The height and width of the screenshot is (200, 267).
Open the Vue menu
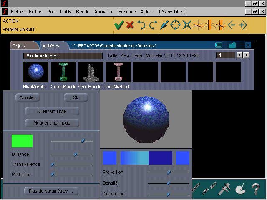click(x=51, y=12)
